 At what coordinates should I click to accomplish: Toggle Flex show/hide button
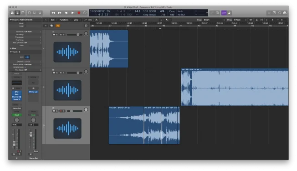point(90,20)
